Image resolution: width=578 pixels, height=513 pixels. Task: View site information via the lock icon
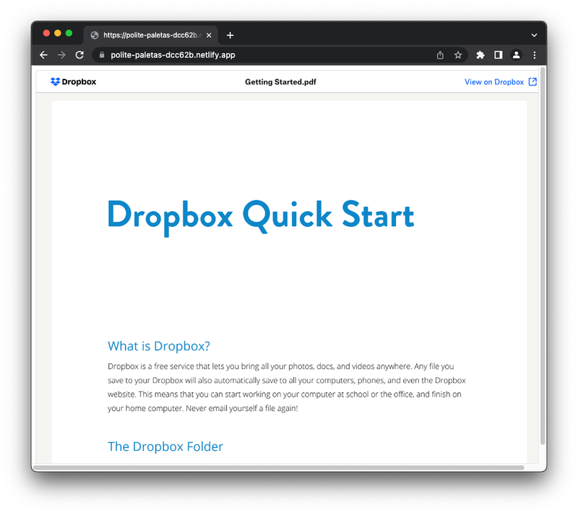[x=102, y=55]
